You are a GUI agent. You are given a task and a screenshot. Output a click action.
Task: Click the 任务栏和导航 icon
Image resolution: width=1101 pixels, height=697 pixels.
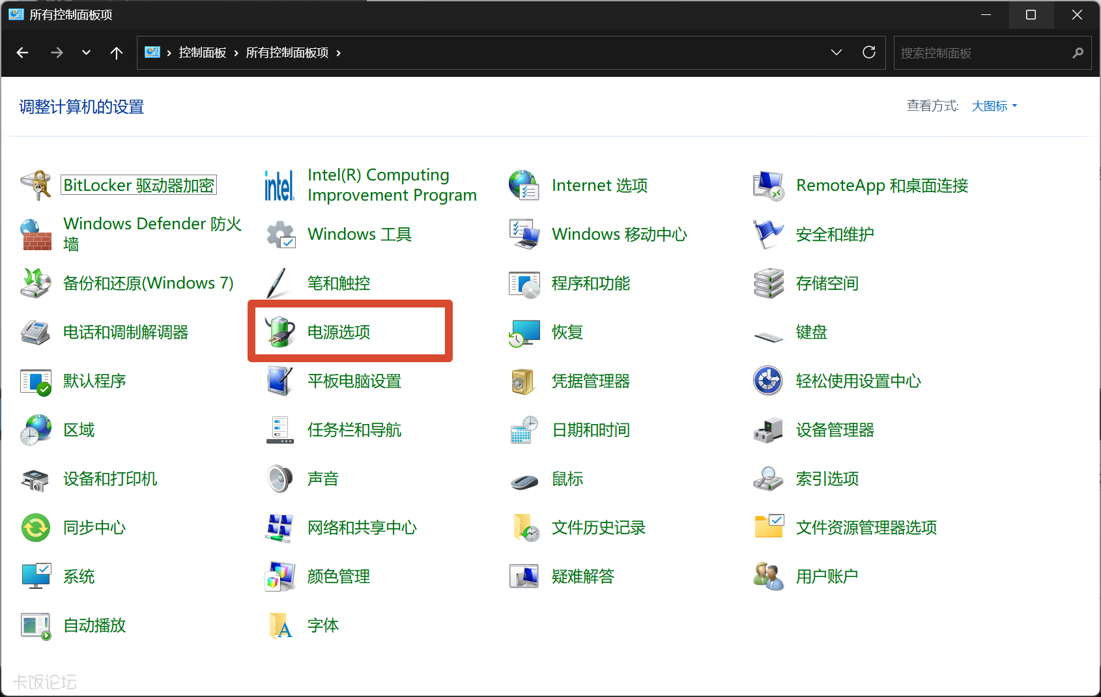(280, 430)
